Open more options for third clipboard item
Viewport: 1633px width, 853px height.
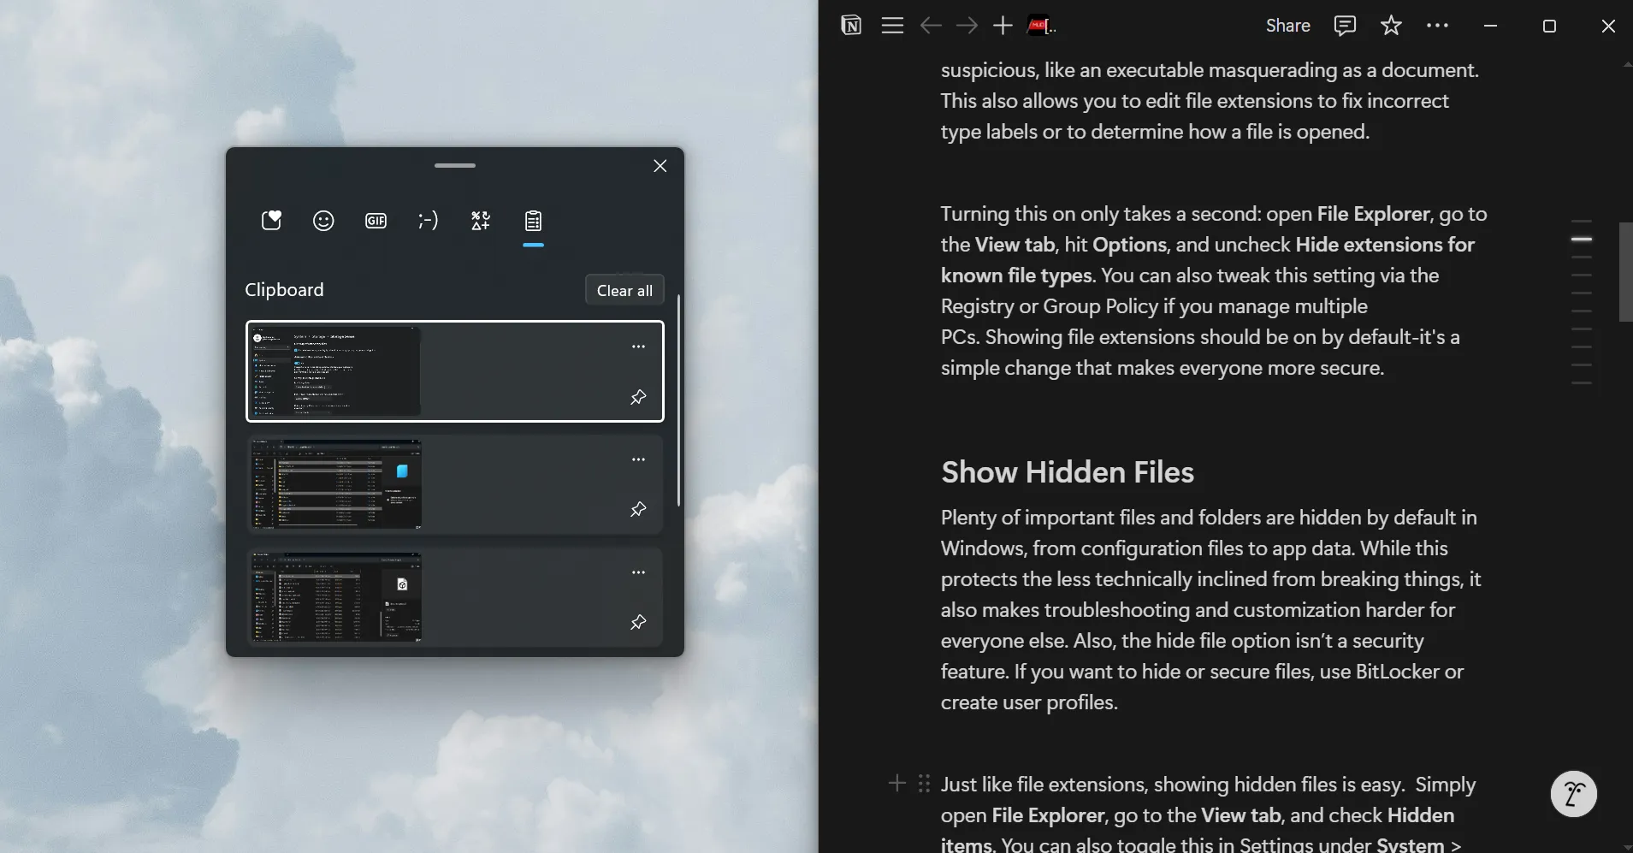tap(638, 572)
